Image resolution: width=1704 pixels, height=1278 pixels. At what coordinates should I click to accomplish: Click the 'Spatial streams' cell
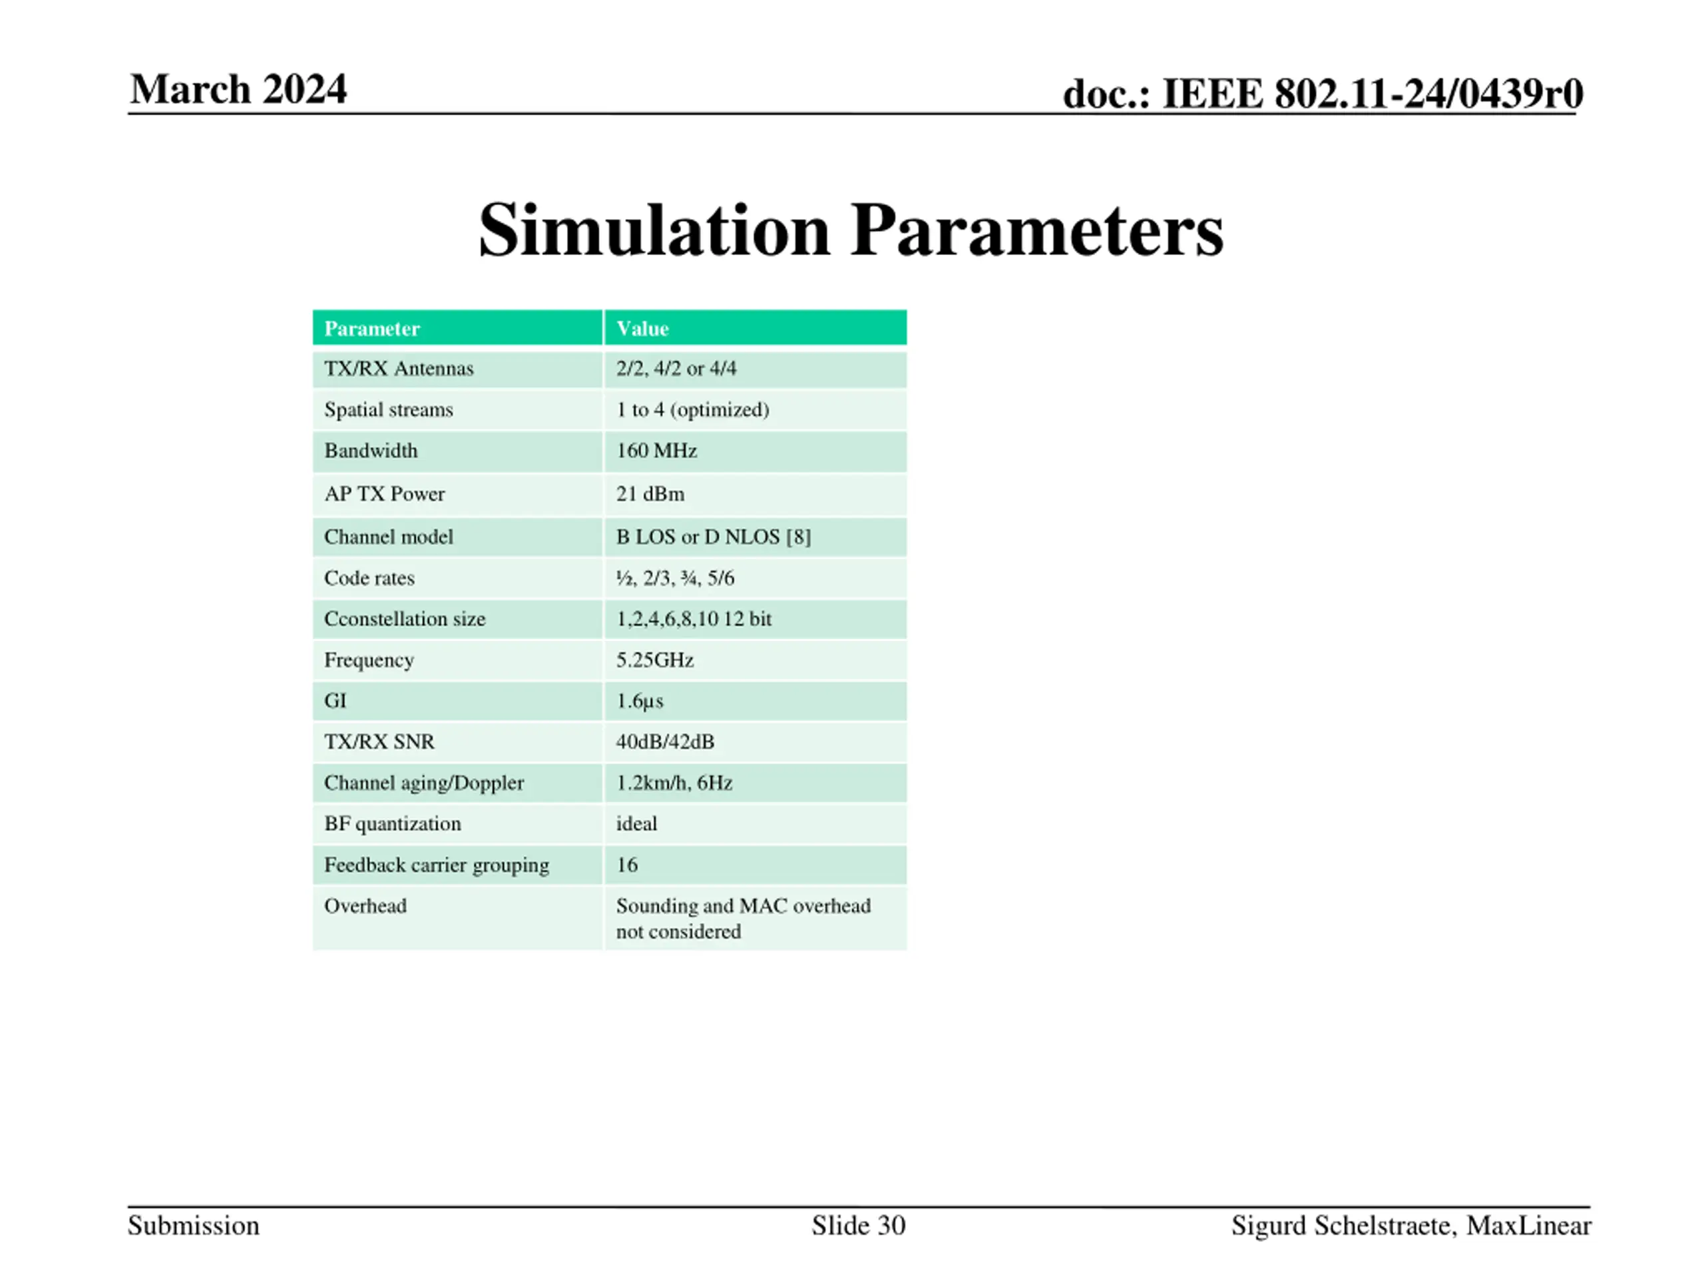point(457,410)
